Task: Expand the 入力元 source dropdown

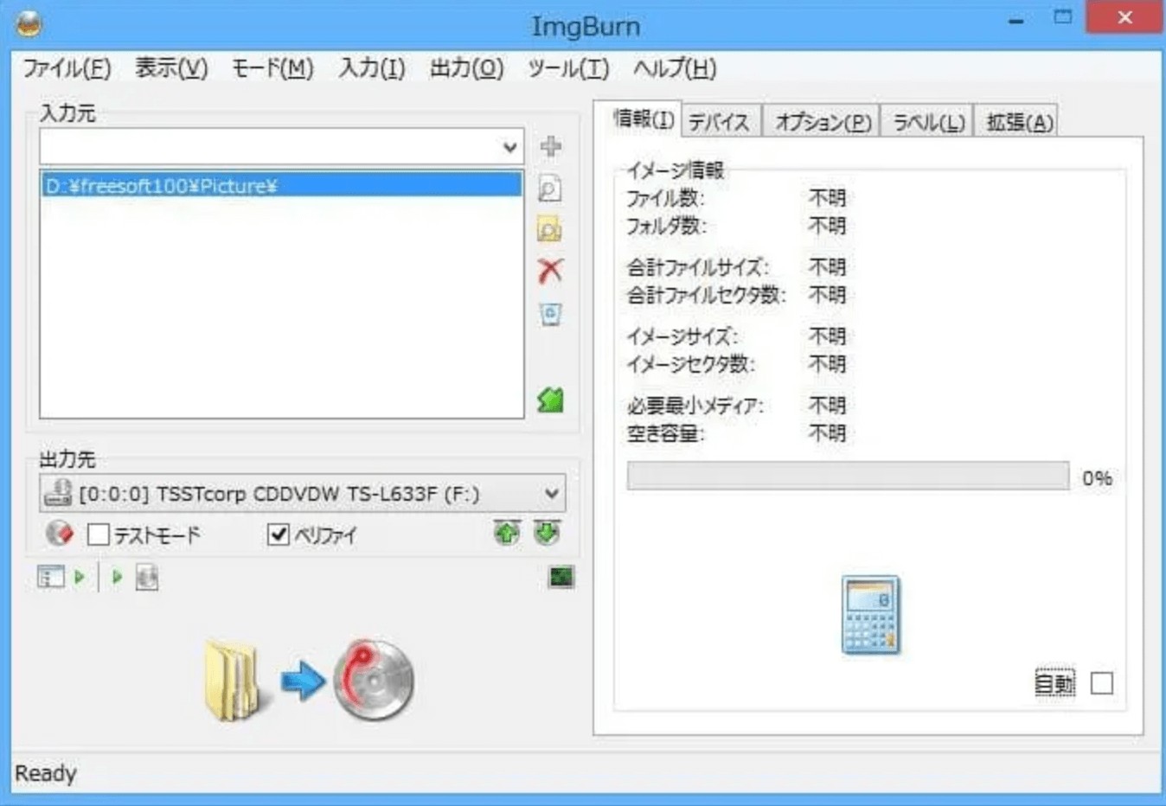Action: (510, 147)
